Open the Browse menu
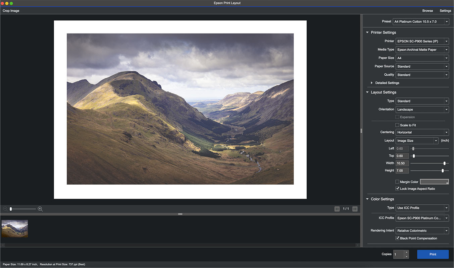Image resolution: width=454 pixels, height=268 pixels. (x=427, y=11)
